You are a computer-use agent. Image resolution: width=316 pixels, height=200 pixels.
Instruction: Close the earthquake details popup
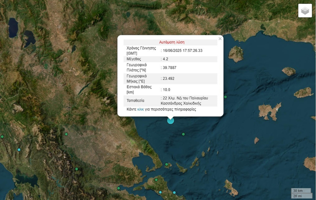pyautogui.click(x=220, y=39)
